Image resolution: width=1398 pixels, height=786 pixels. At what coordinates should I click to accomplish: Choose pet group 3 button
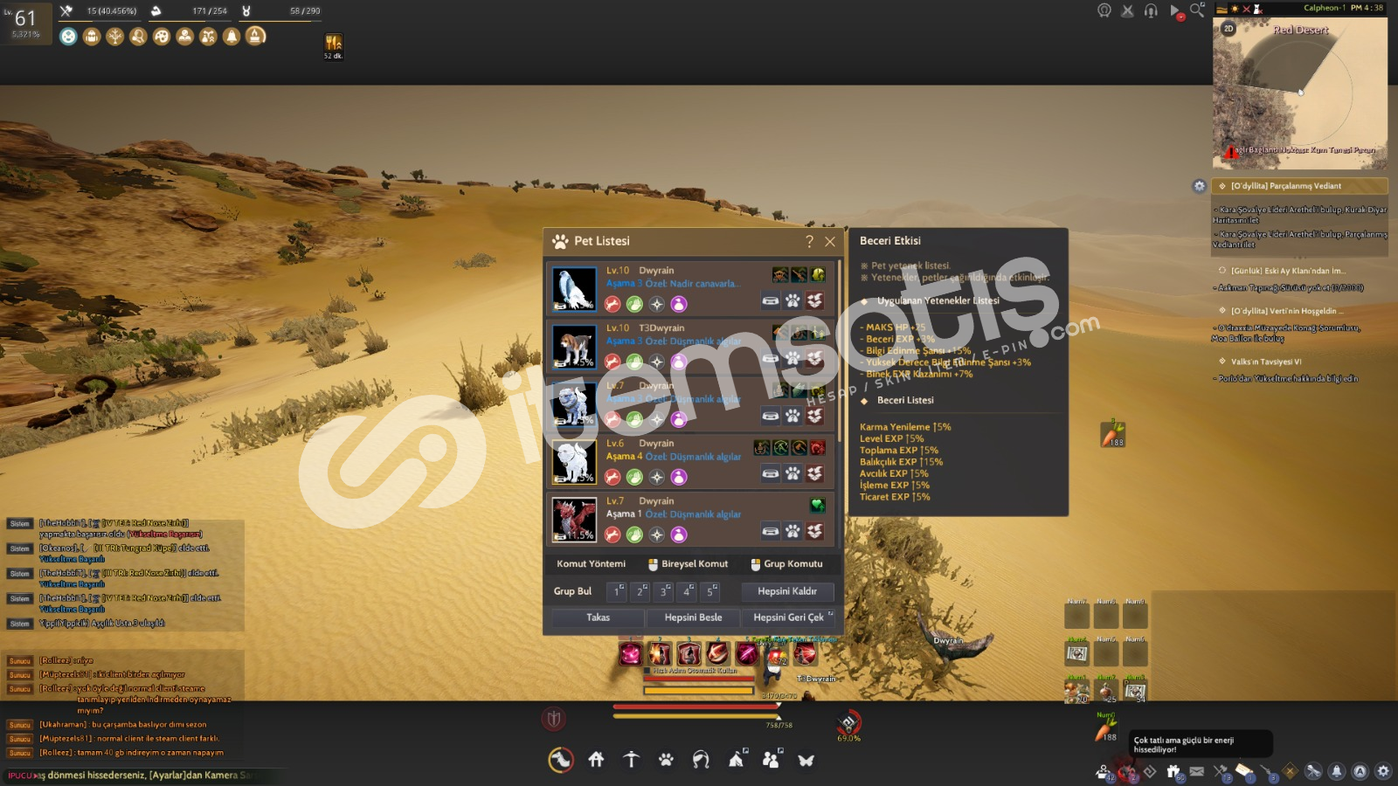pyautogui.click(x=664, y=591)
